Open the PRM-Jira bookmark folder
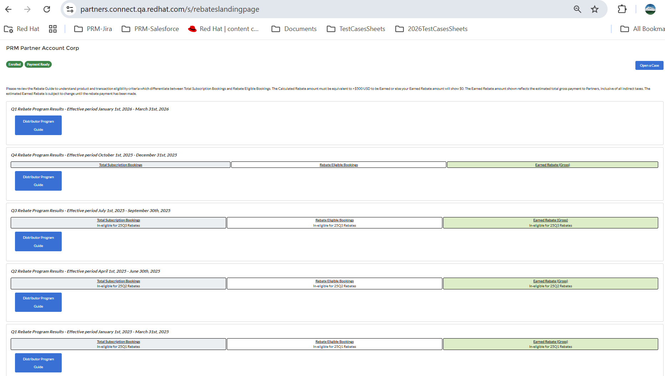This screenshot has height=376, width=665. coord(93,29)
